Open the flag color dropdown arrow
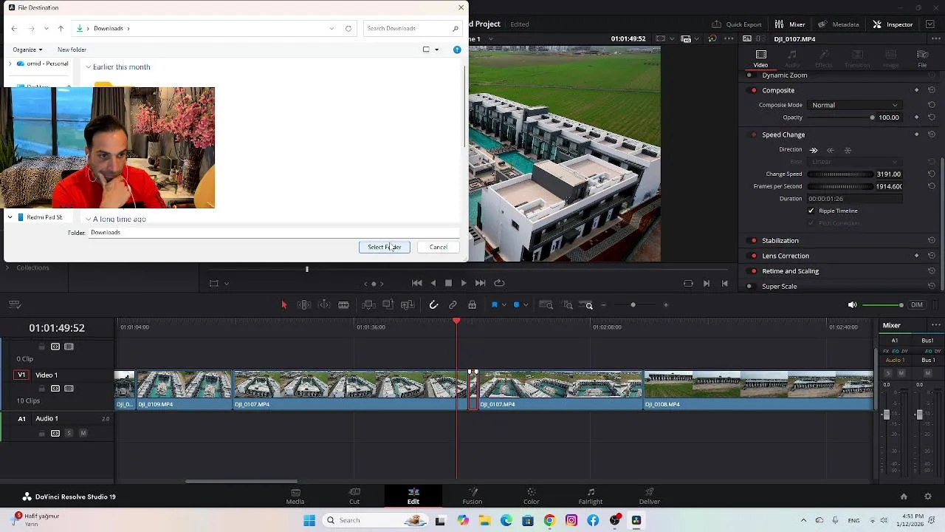 tap(504, 305)
